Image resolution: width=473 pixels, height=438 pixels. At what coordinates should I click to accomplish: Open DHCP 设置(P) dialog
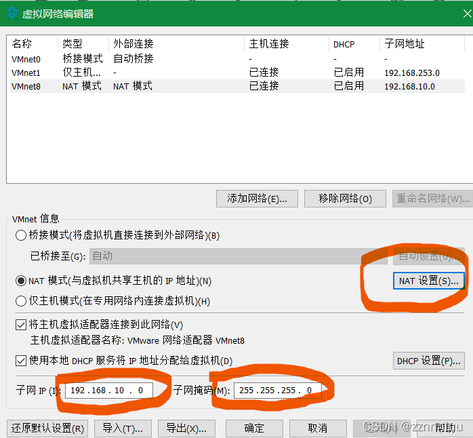(x=429, y=361)
